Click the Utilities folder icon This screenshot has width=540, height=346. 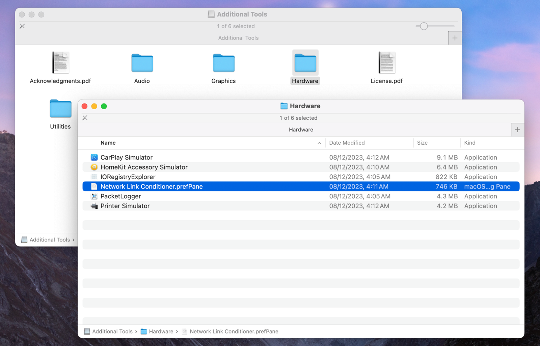click(x=60, y=109)
